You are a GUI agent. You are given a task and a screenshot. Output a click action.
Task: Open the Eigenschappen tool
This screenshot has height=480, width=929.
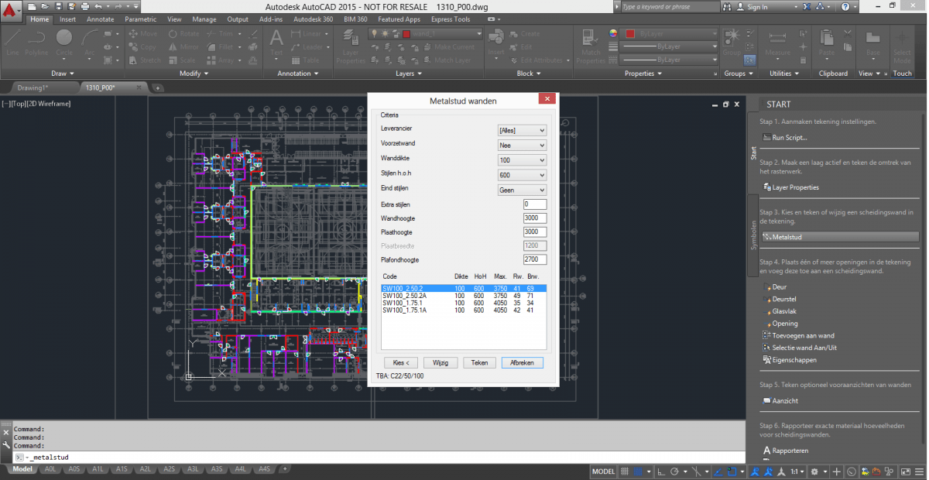(766, 360)
